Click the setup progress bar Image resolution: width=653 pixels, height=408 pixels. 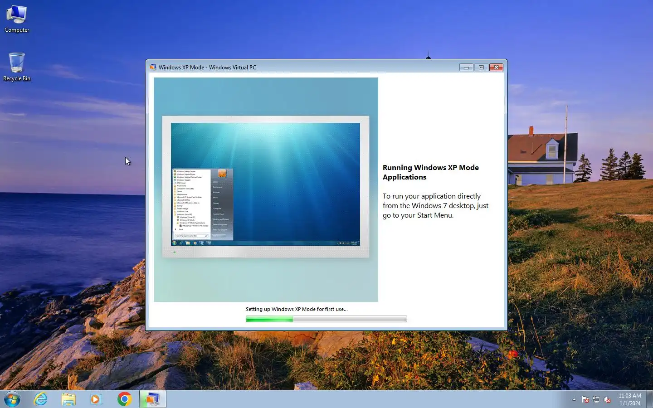pyautogui.click(x=326, y=319)
